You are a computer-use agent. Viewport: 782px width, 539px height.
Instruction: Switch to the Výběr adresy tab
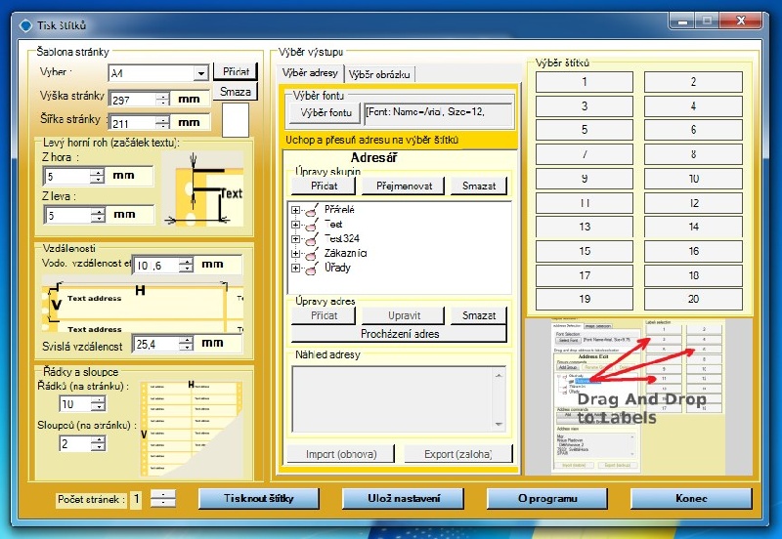coord(310,73)
